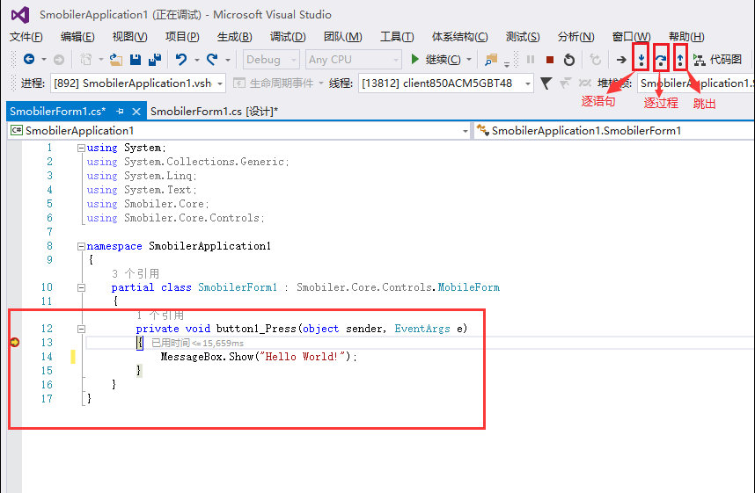Open the View (视图) menu
The width and height of the screenshot is (755, 493).
pyautogui.click(x=129, y=37)
